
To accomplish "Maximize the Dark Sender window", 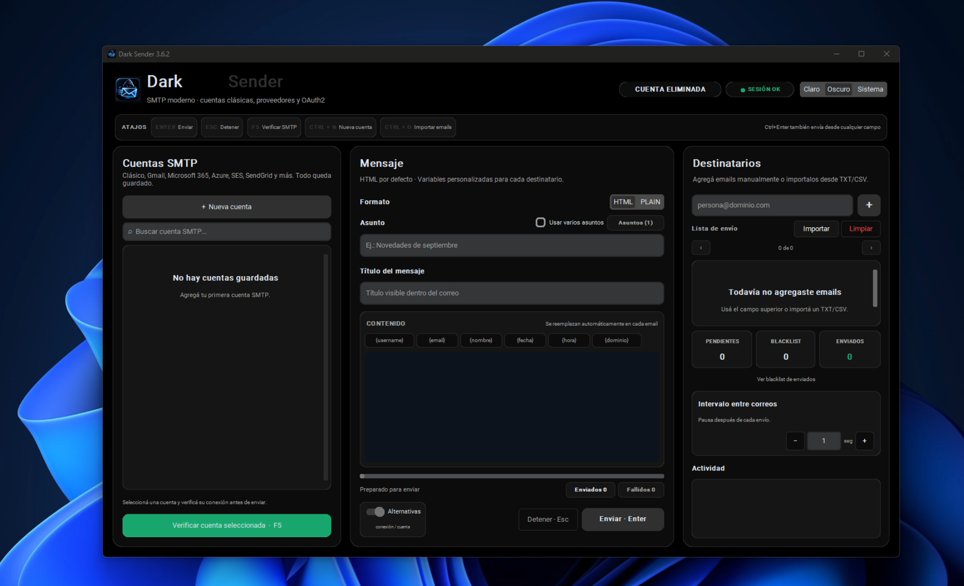I will coord(861,54).
